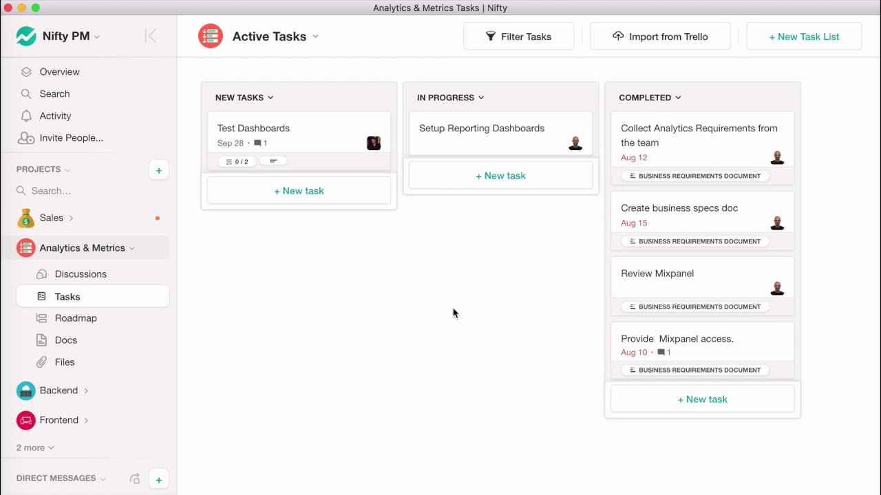Click the Filter Tasks button
The height and width of the screenshot is (495, 881).
[x=518, y=36]
